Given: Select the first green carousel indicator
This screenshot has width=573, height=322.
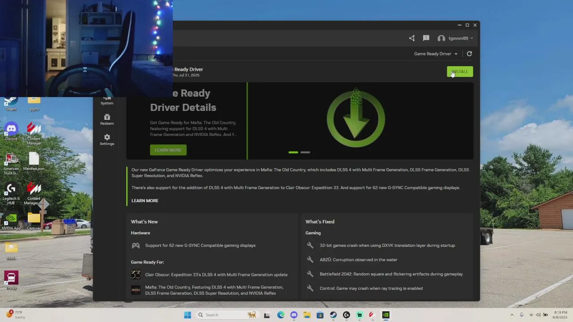Looking at the screenshot, I should click(x=293, y=153).
